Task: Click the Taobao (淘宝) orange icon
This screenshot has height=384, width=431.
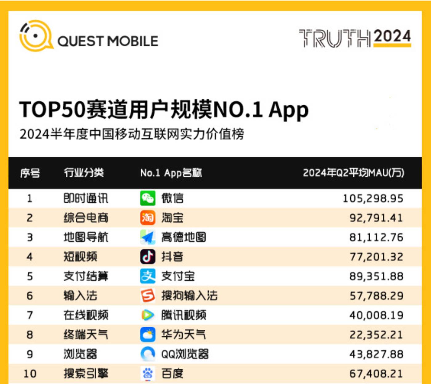Action: click(x=148, y=218)
